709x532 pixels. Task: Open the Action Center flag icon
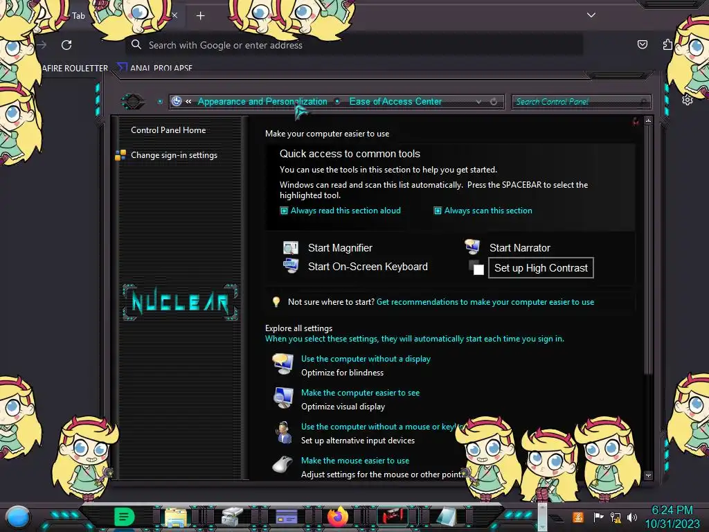(598, 517)
